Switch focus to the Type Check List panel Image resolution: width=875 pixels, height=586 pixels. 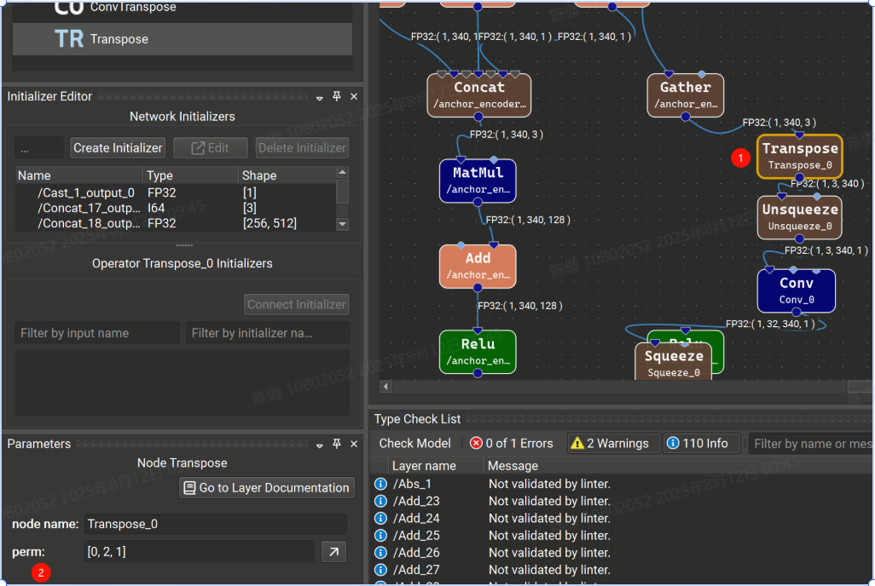pos(417,419)
